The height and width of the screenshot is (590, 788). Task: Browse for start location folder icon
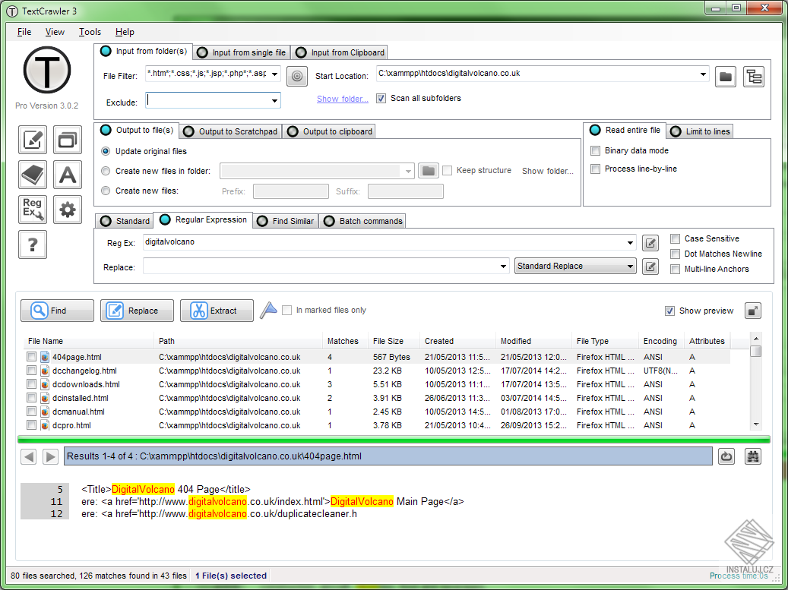point(725,77)
